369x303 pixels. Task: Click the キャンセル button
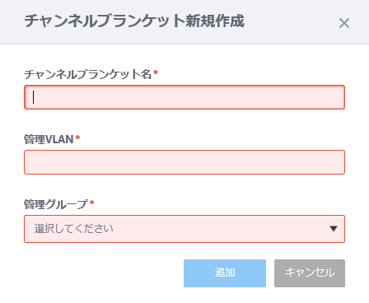click(310, 273)
